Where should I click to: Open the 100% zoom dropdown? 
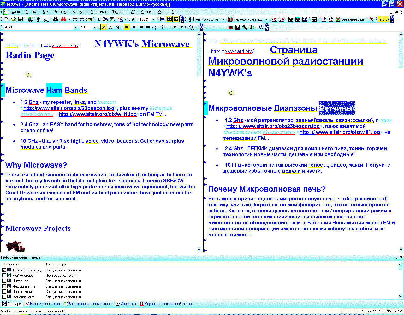[153, 20]
